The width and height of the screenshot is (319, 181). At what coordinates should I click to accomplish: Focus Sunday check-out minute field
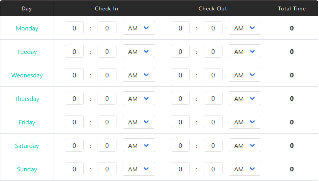(x=213, y=169)
